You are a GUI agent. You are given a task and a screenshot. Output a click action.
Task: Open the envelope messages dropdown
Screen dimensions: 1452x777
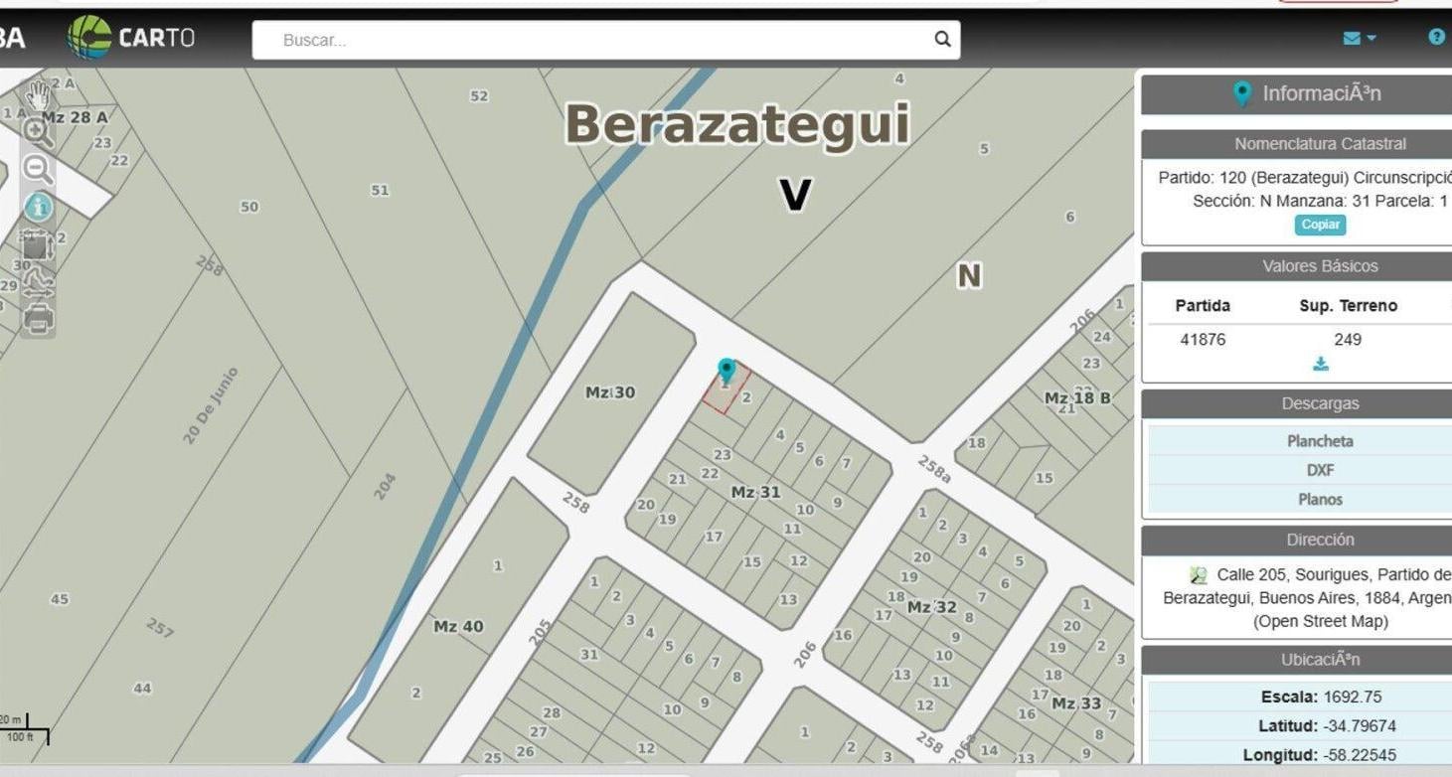[1359, 38]
